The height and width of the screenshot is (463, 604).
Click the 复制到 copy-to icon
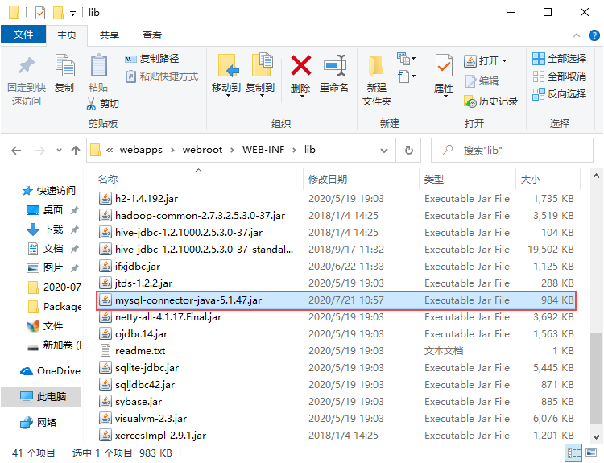262,64
